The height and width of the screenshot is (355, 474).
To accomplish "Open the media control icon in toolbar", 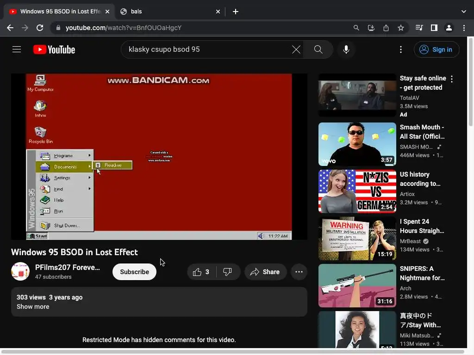I will 419,28.
